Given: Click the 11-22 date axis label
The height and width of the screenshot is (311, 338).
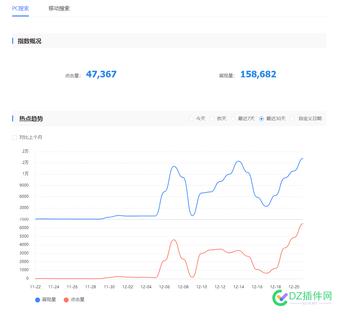Looking at the screenshot, I should [x=35, y=287].
